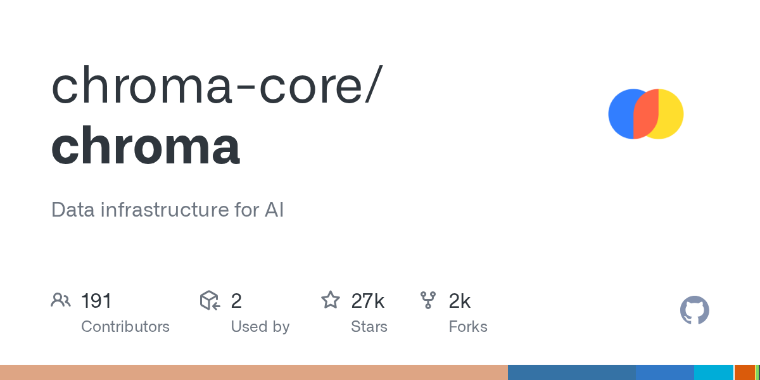Click the 27k stars count
Screen dimensions: 760x380
[x=367, y=301]
